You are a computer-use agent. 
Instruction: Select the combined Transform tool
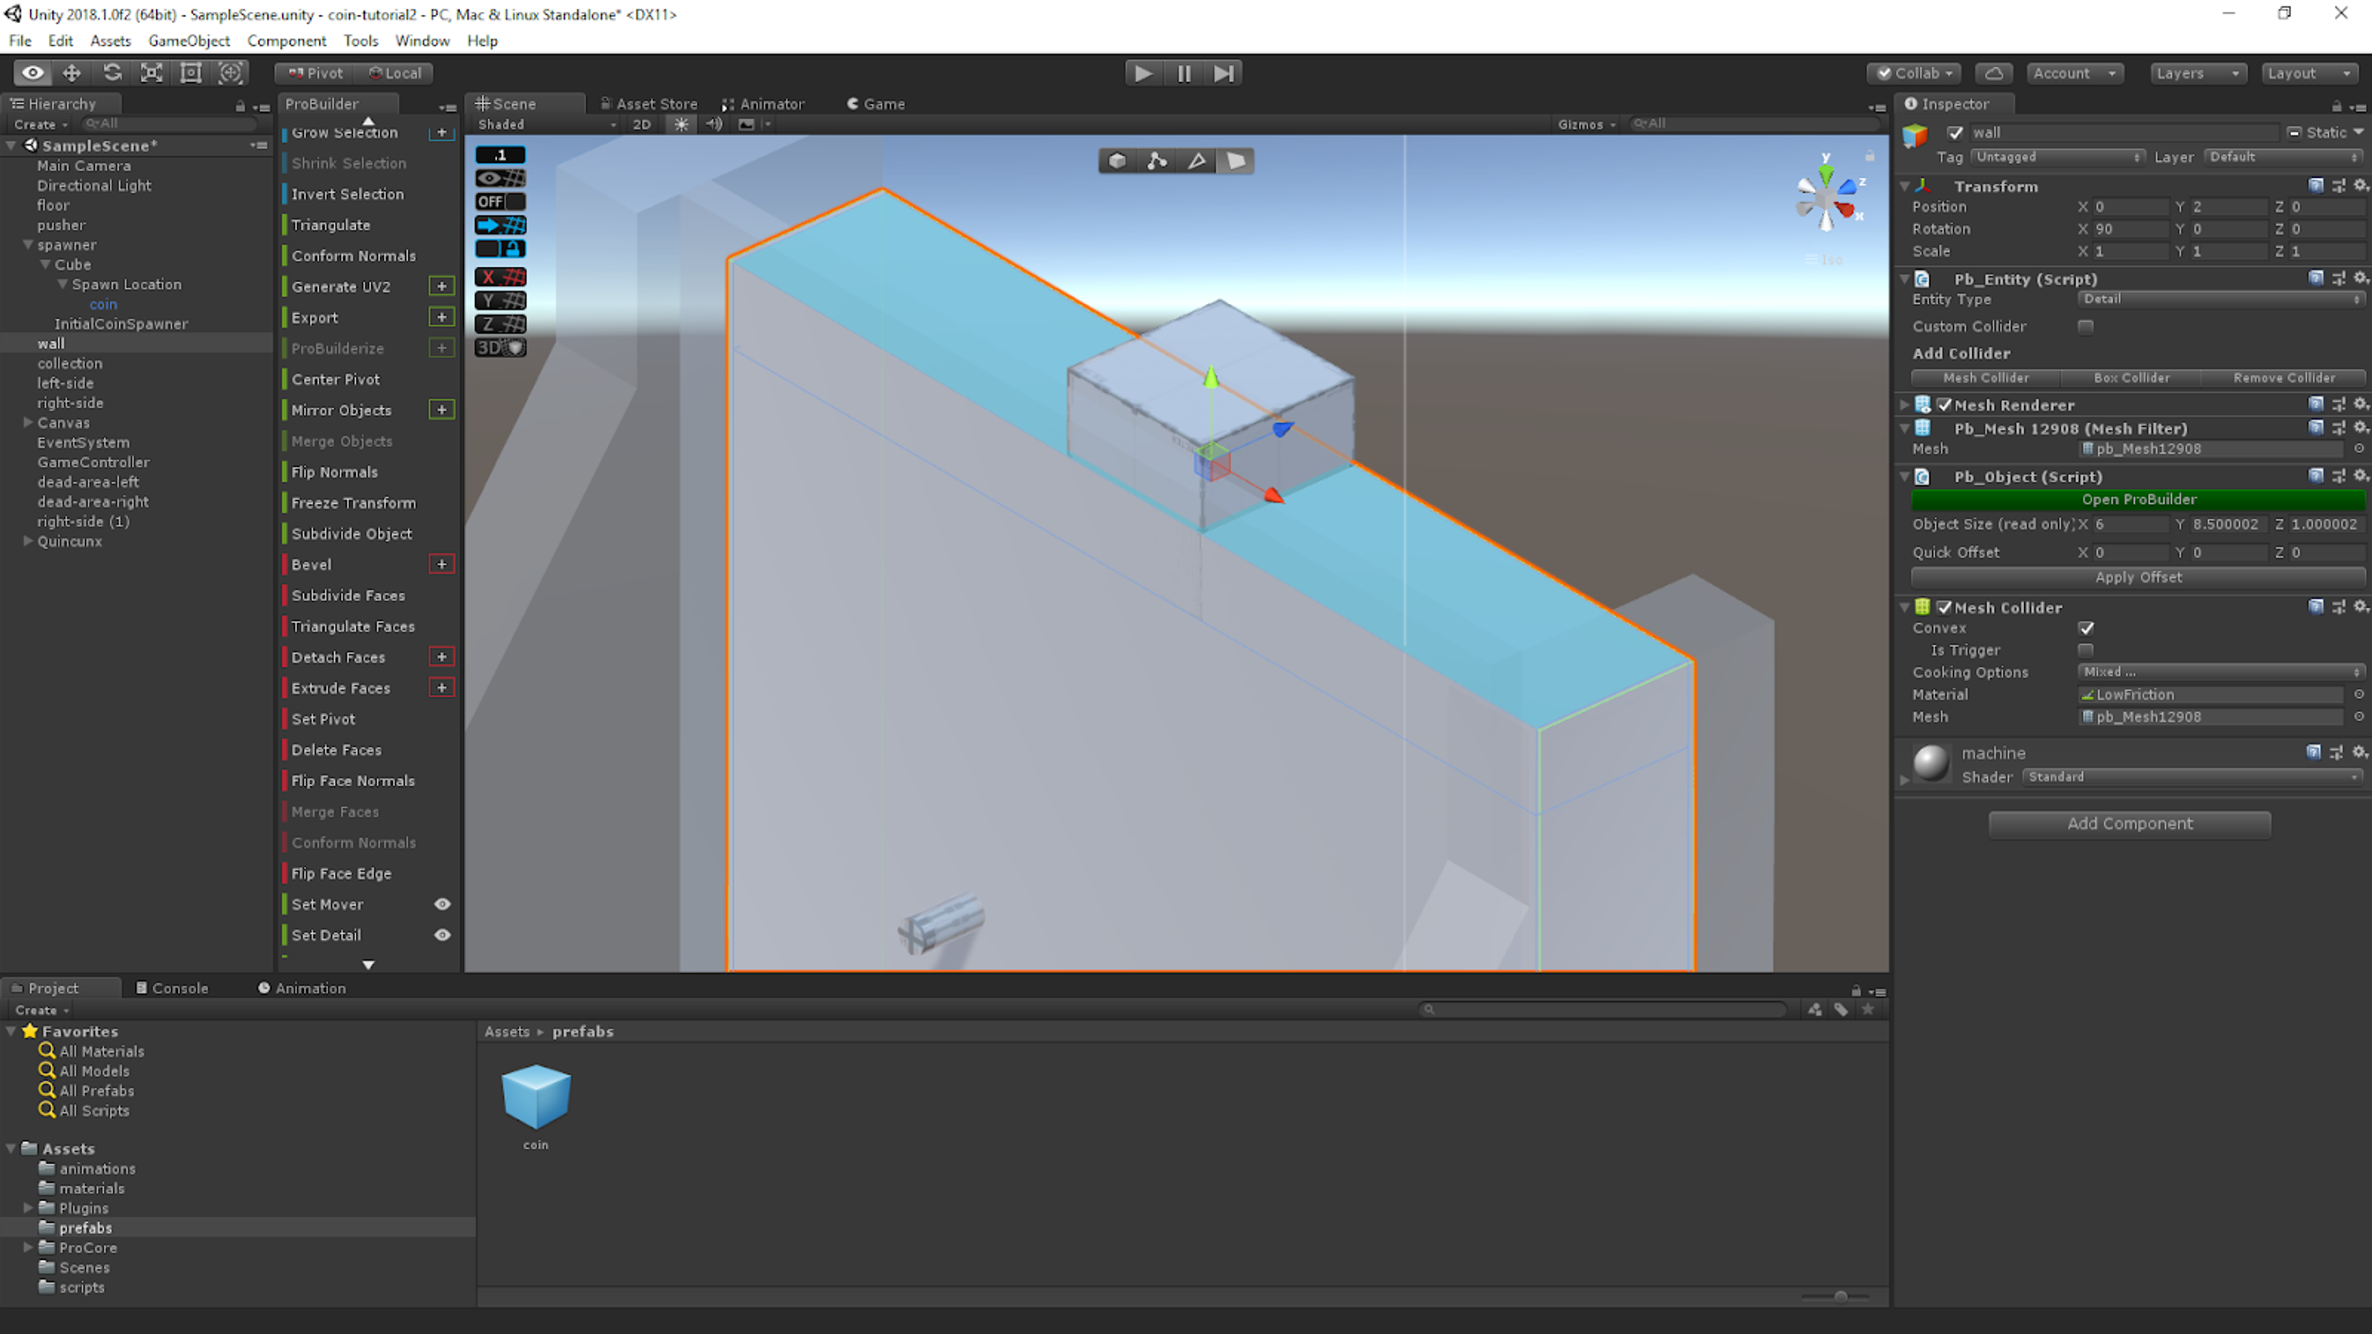230,73
